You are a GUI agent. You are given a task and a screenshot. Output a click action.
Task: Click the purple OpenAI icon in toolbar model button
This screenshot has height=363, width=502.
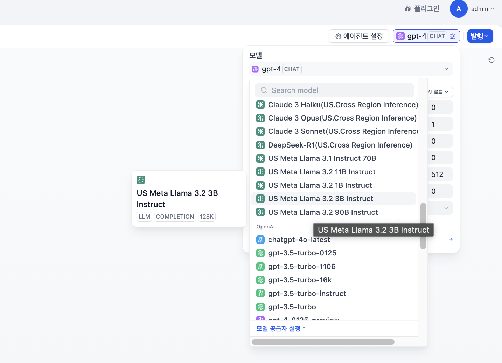click(400, 36)
